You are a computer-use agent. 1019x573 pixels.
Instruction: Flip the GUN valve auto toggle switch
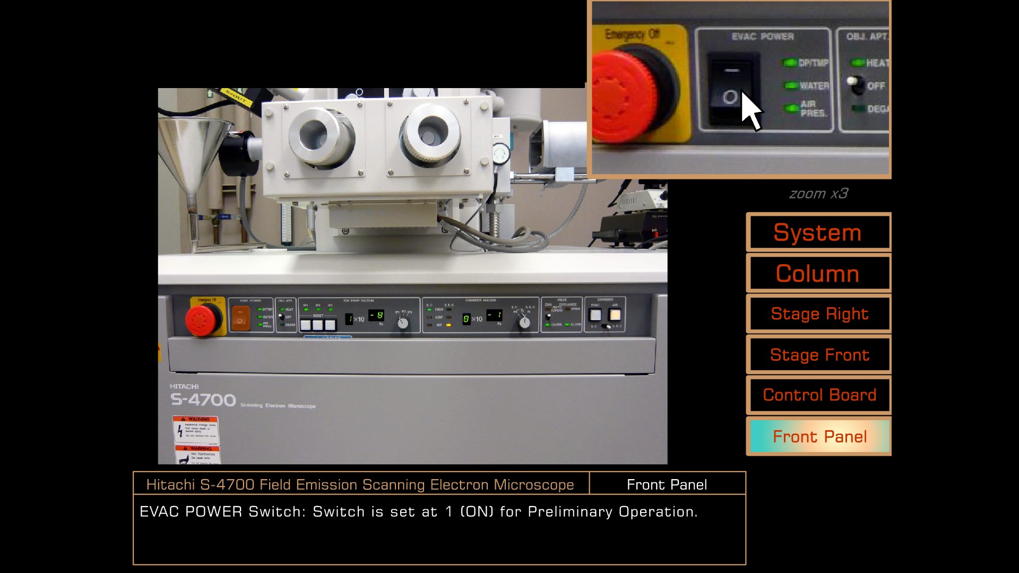coord(548,316)
